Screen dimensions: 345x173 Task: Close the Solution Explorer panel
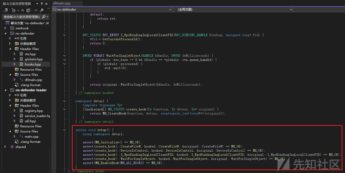click(46, 4)
